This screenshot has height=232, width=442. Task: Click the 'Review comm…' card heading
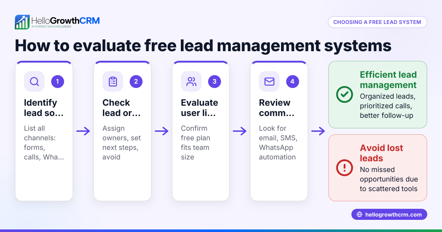[277, 108]
